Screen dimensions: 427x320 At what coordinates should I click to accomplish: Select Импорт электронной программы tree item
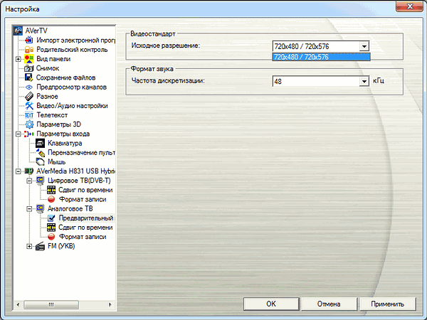click(75, 41)
